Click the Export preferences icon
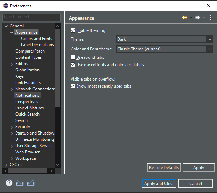Viewport: 217px width, 193px height. (30, 183)
